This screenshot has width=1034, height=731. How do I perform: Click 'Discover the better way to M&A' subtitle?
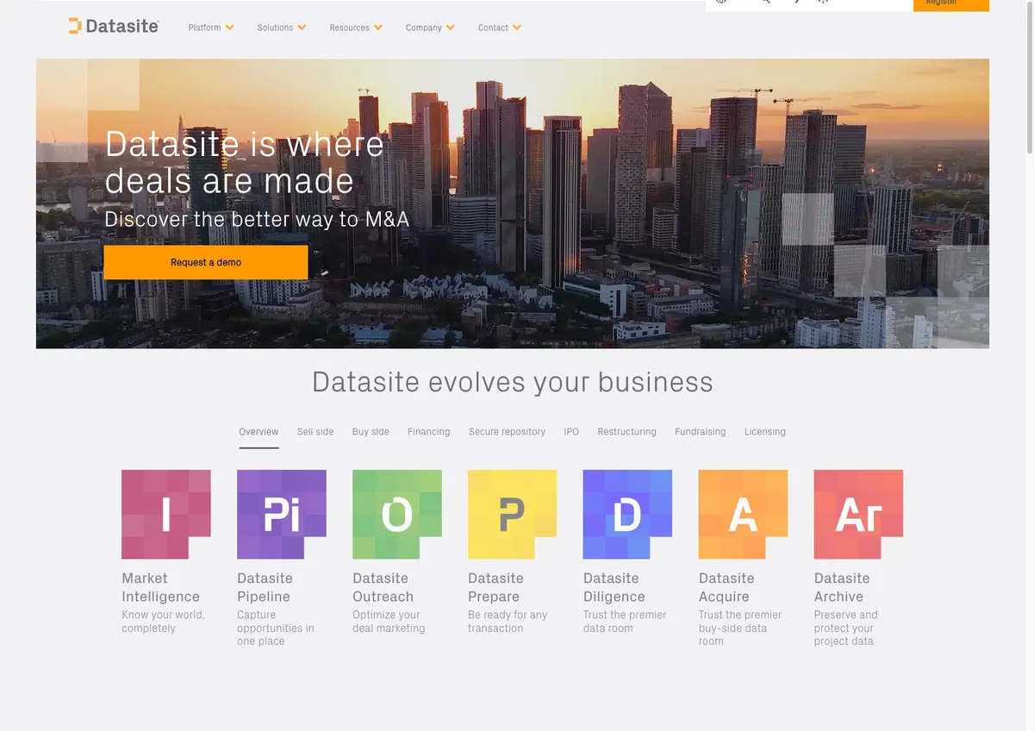tap(257, 219)
